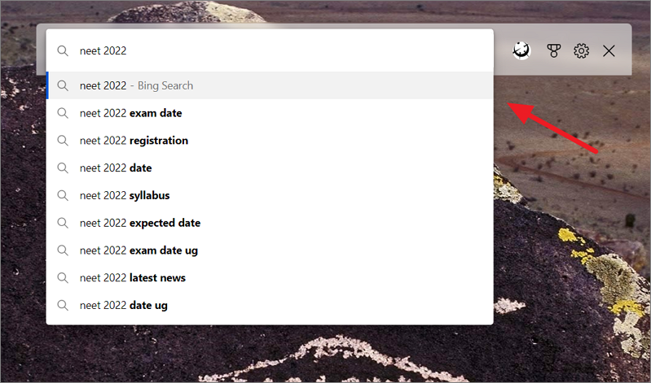Screen dimensions: 651x383
Task: Click magnifier icon beside "neet 2022 registration"
Action: pos(63,141)
